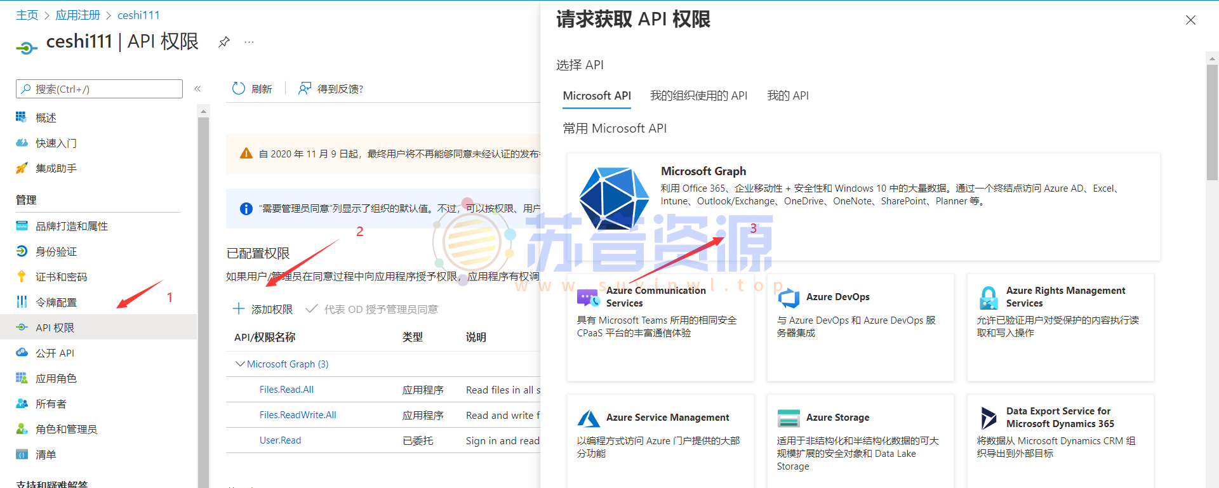The width and height of the screenshot is (1219, 488).
Task: Click the feedback person icon
Action: click(305, 88)
